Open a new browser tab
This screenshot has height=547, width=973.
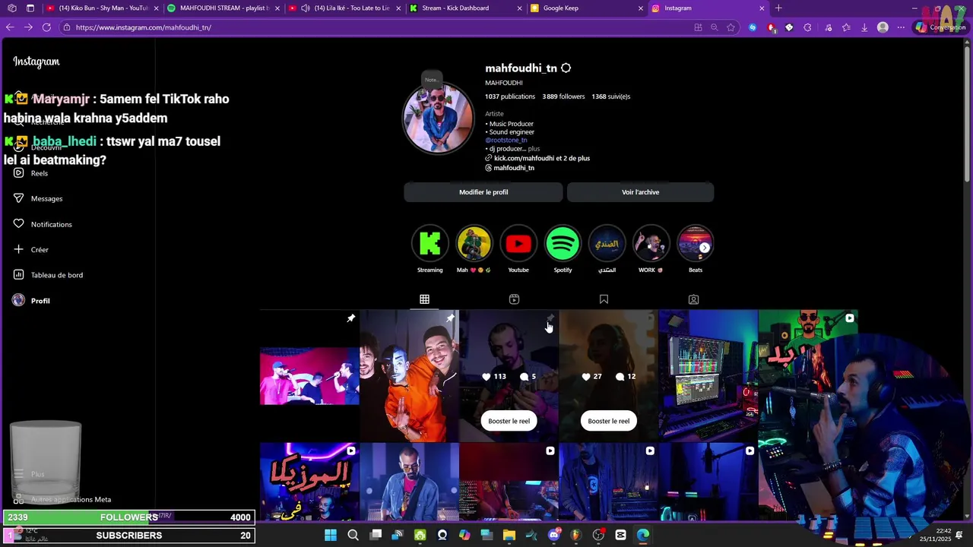tap(778, 8)
